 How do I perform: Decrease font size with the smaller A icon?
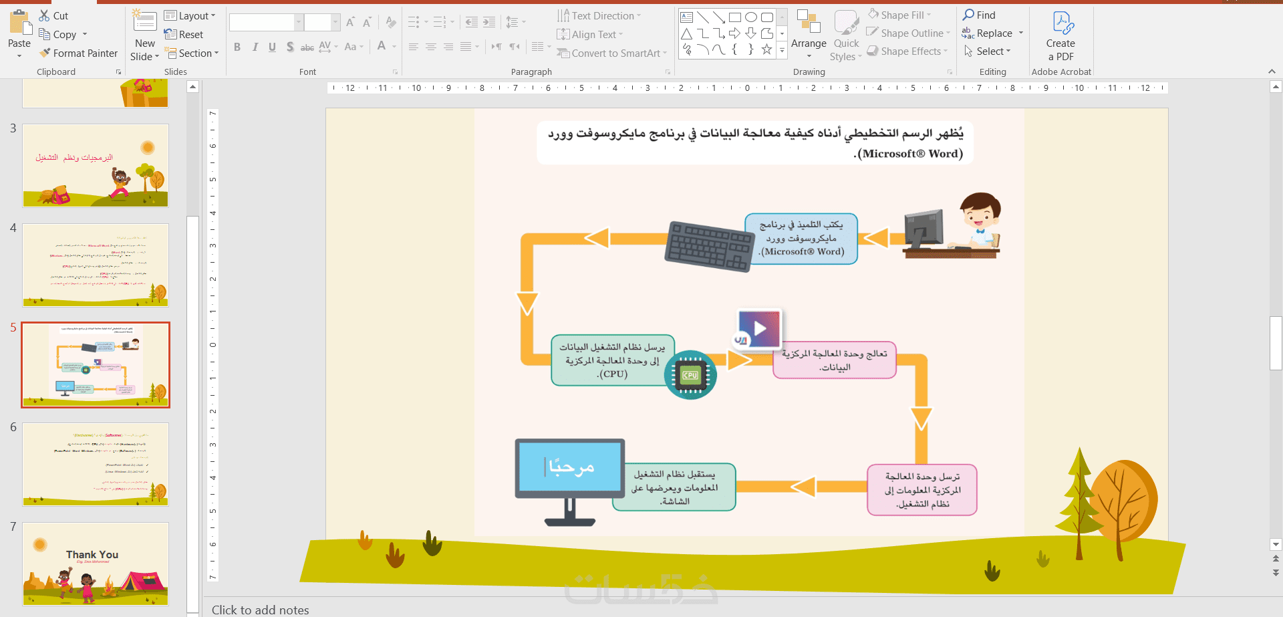(367, 23)
